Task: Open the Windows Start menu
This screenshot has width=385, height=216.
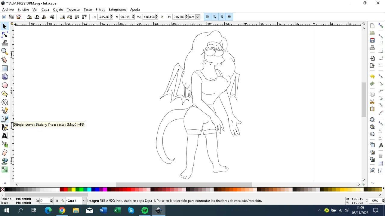Action: point(7,210)
